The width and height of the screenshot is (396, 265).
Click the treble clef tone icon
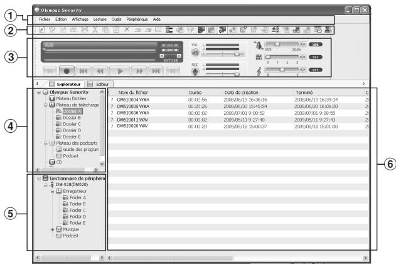[x=259, y=71]
